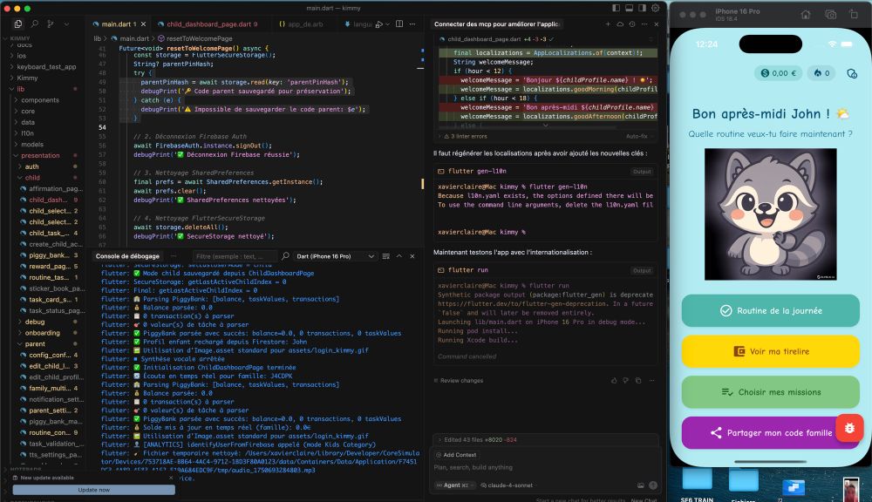Copy the chat response
The height and width of the screenshot is (502, 872).
coord(638,381)
